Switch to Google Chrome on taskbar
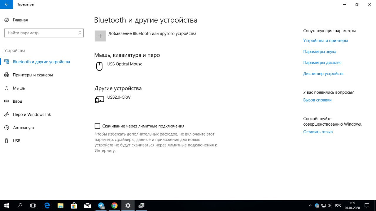Screen dimensions: 376x211 pyautogui.click(x=115, y=205)
